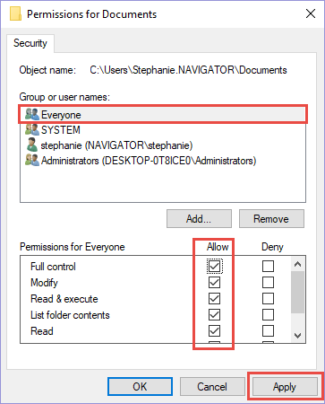Select stephanie (NAVIGATOR\stephanie) user entry
The height and width of the screenshot is (404, 325).
[x=163, y=145]
